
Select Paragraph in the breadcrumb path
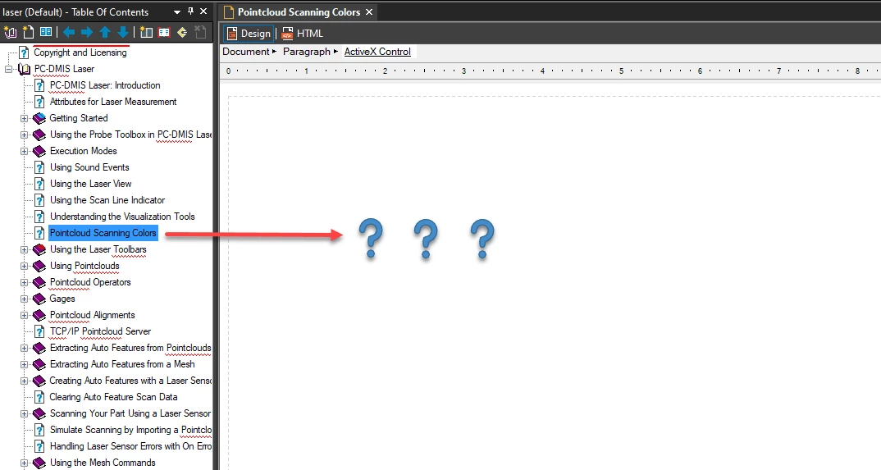pyautogui.click(x=307, y=52)
